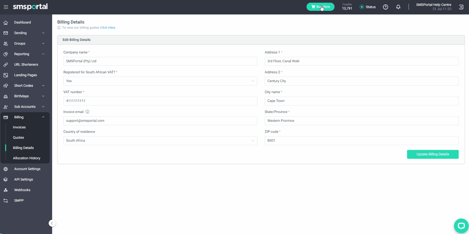
Task: Click the smsportal logo
Action: coord(30,7)
